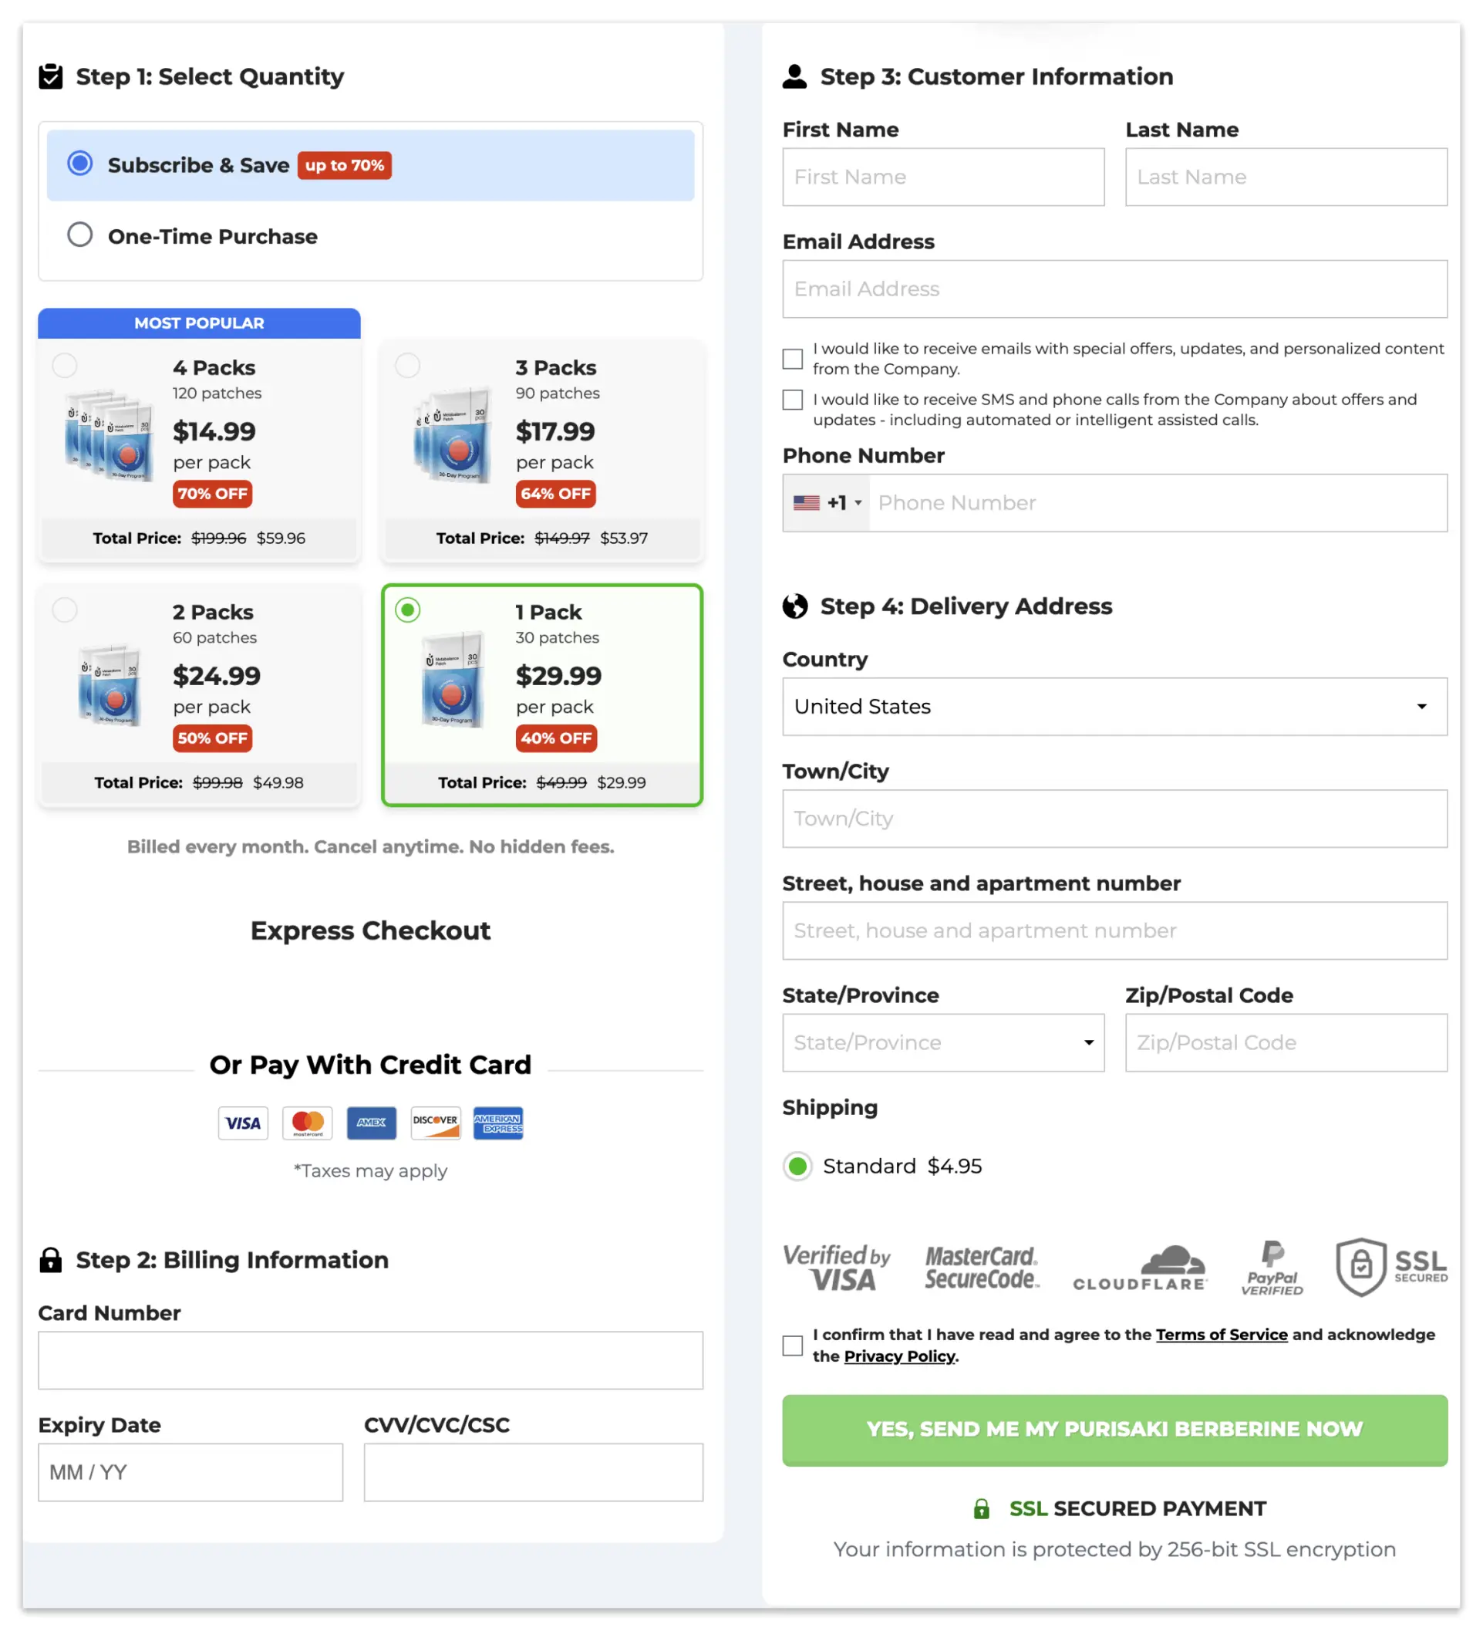Enable SMS and phone calls checkbox
This screenshot has width=1483, height=1631.
click(x=793, y=400)
